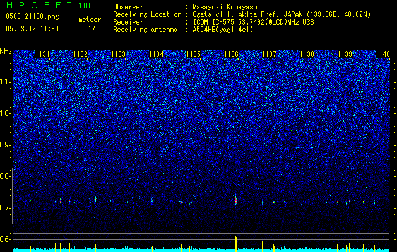The width and height of the screenshot is (397, 252).
Task: Click the date stamp 05.03.12 11:30
Action: click(32, 29)
